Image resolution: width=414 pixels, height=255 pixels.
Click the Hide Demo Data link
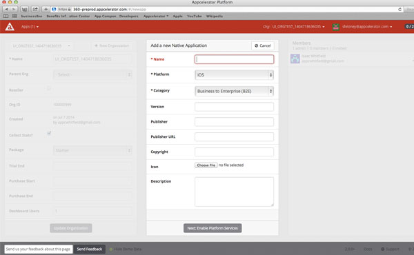pos(126,249)
